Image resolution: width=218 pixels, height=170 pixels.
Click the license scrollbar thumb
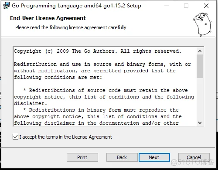click(200, 66)
